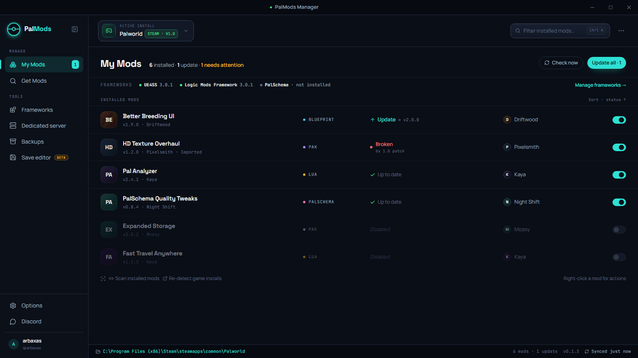Click the Pixelsmith author avatar P
This screenshot has height=358, width=638.
click(x=507, y=147)
